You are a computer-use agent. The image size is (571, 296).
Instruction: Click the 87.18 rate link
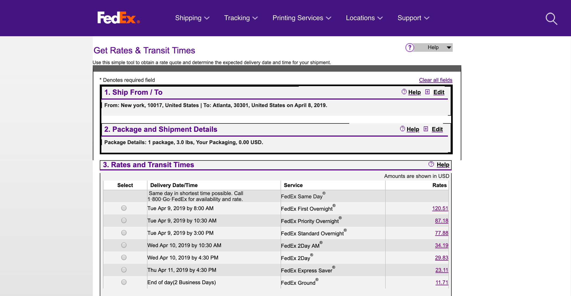pyautogui.click(x=441, y=221)
